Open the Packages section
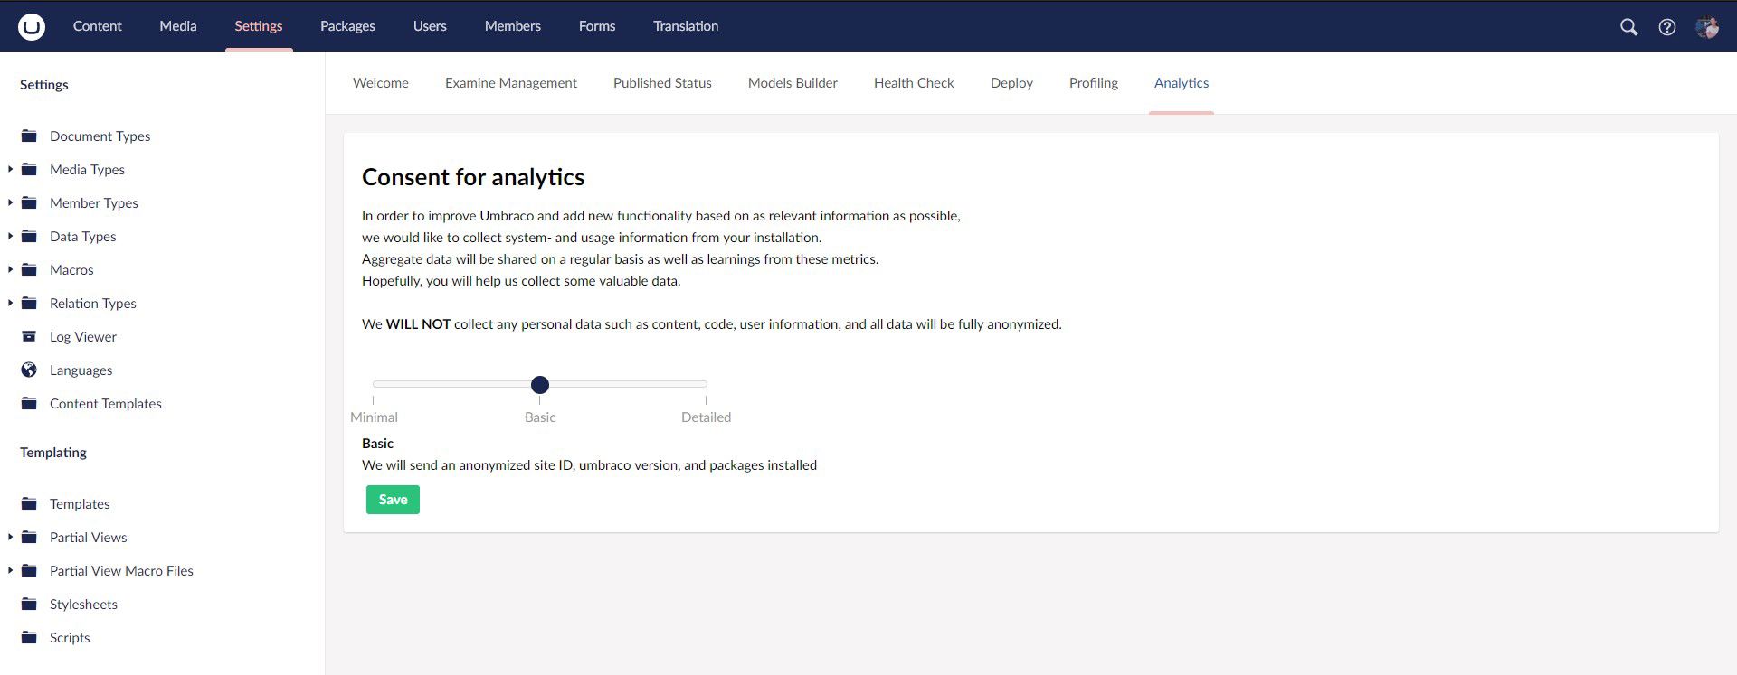The height and width of the screenshot is (675, 1737). pos(347,26)
